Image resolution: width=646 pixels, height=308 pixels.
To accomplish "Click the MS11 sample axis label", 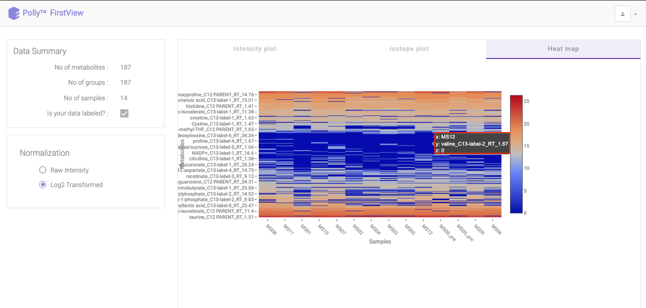I will [x=288, y=228].
